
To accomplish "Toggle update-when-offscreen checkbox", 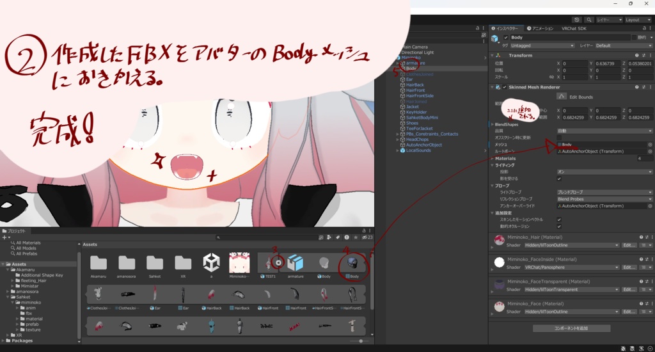I will click(x=559, y=138).
